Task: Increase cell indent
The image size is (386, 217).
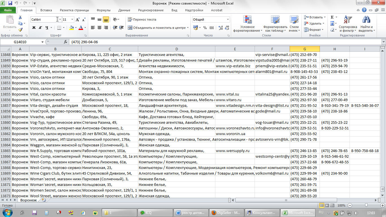Action: click(x=122, y=27)
